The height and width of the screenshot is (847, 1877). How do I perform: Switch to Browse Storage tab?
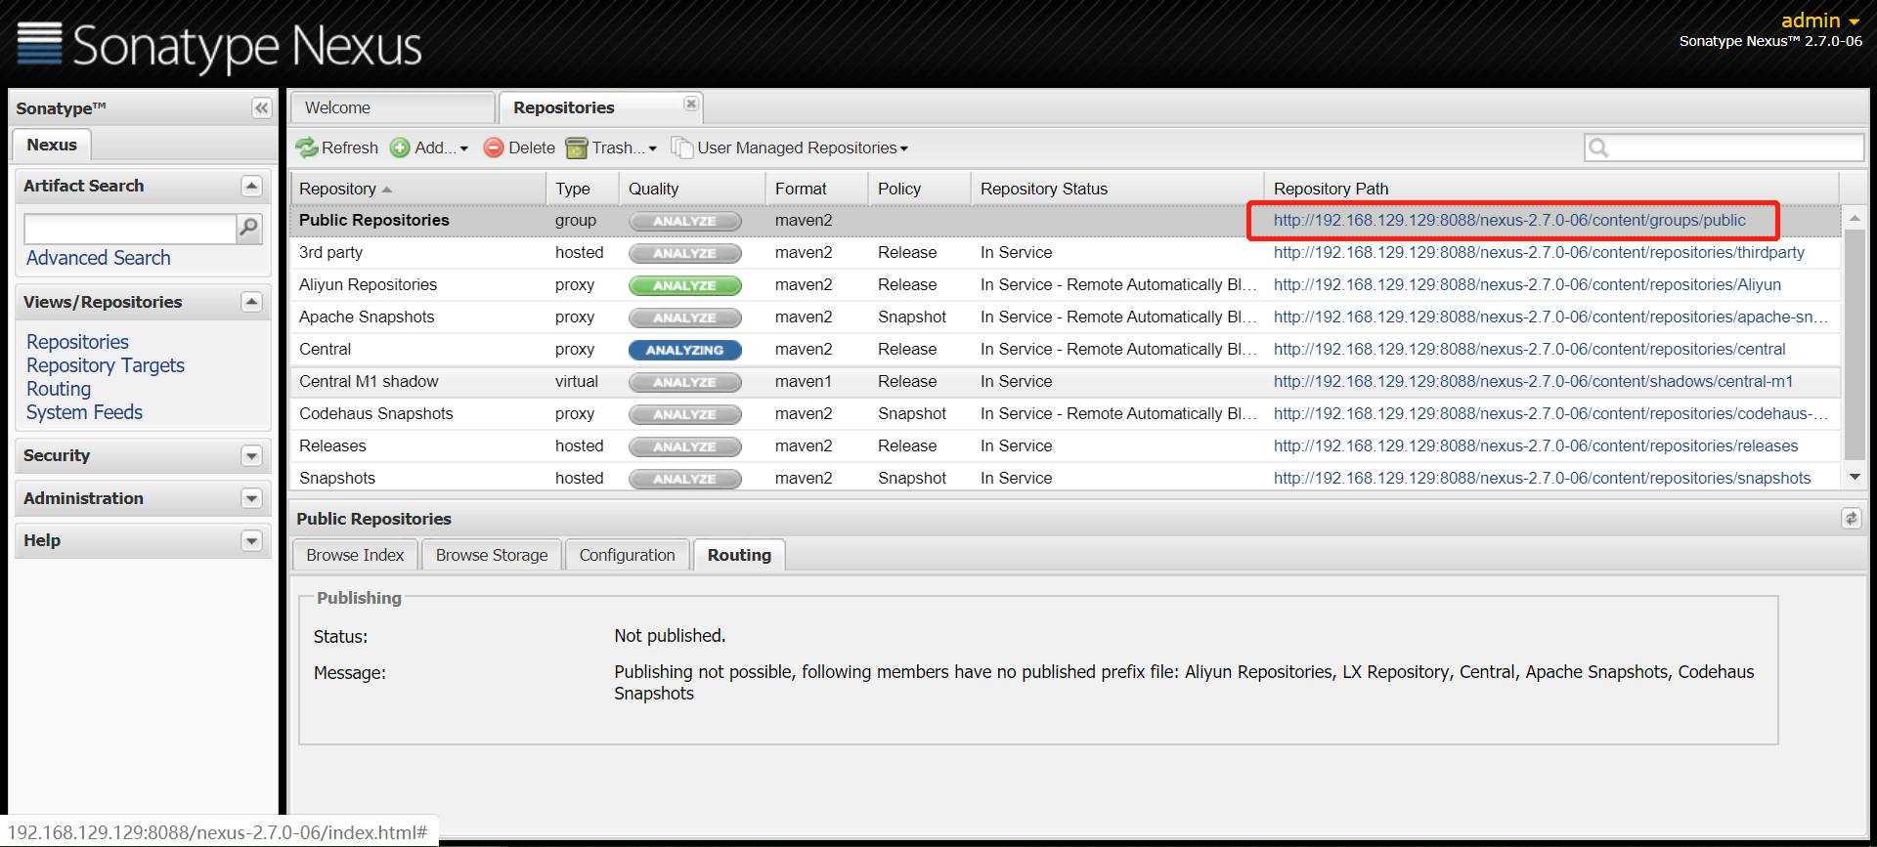coord(492,555)
